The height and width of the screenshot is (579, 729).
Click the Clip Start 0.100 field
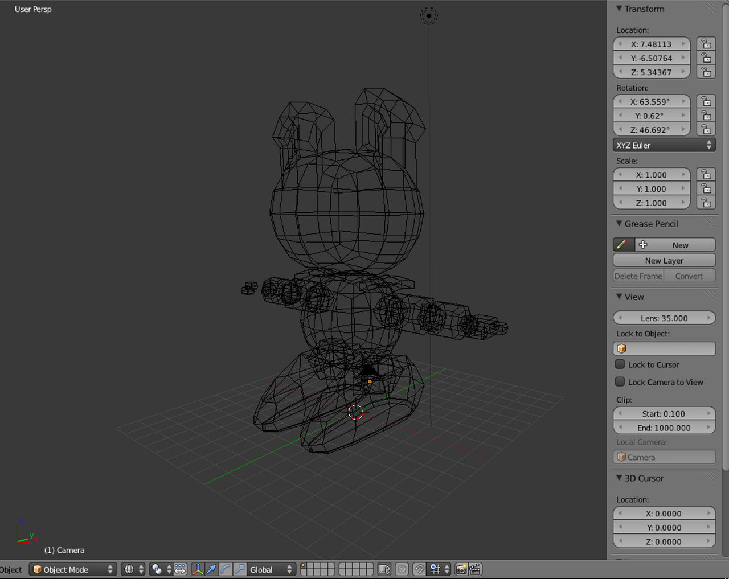(x=664, y=413)
